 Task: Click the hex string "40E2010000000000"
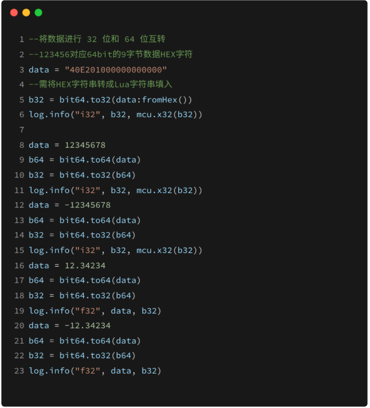[x=116, y=70]
